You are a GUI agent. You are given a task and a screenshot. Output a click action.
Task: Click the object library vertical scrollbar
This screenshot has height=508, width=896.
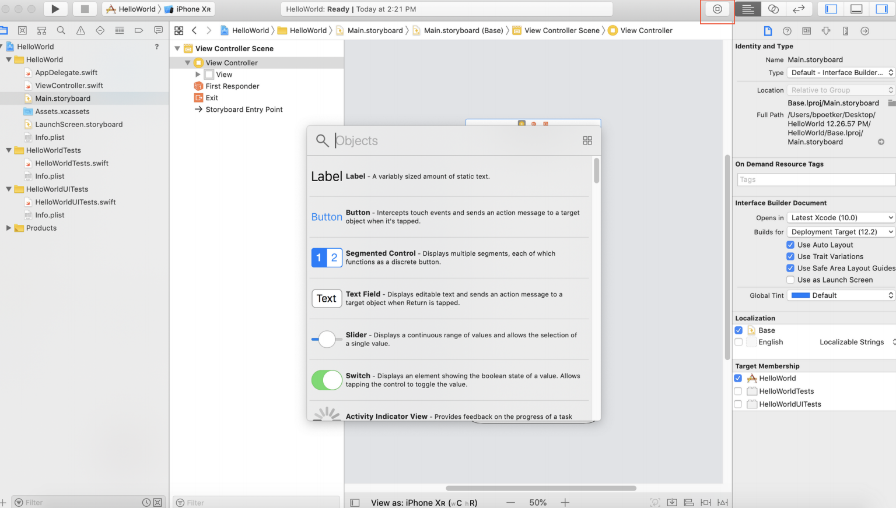(596, 171)
